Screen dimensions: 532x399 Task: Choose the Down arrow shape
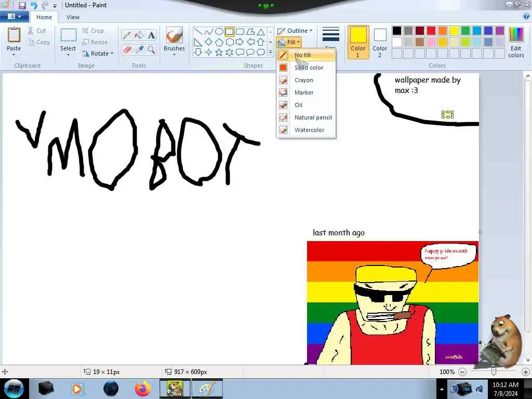tap(198, 52)
